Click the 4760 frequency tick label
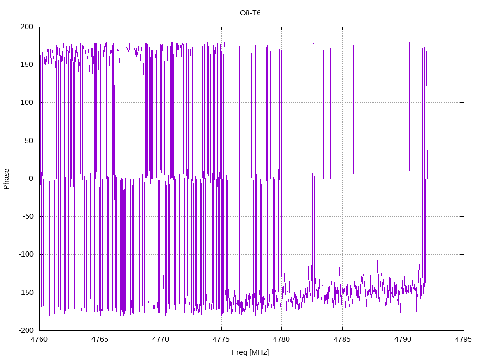478x359 pixels. pos(39,339)
